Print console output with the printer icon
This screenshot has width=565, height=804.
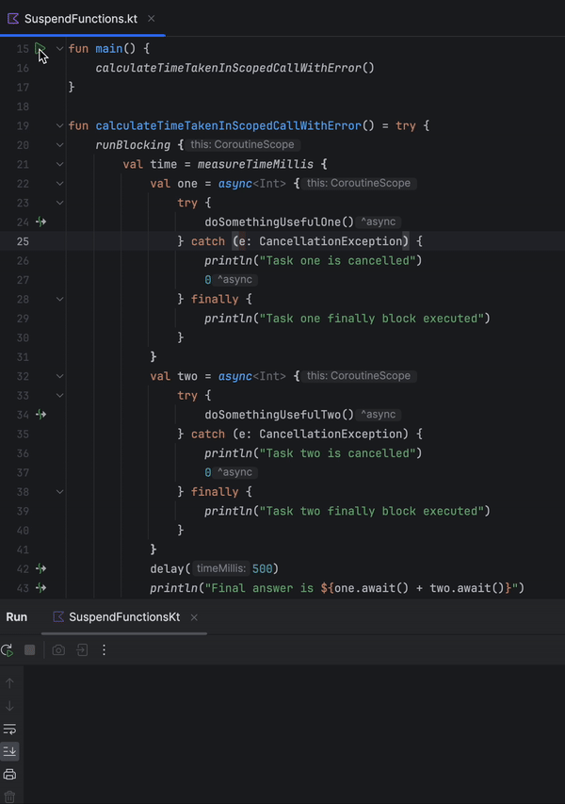pos(9,775)
